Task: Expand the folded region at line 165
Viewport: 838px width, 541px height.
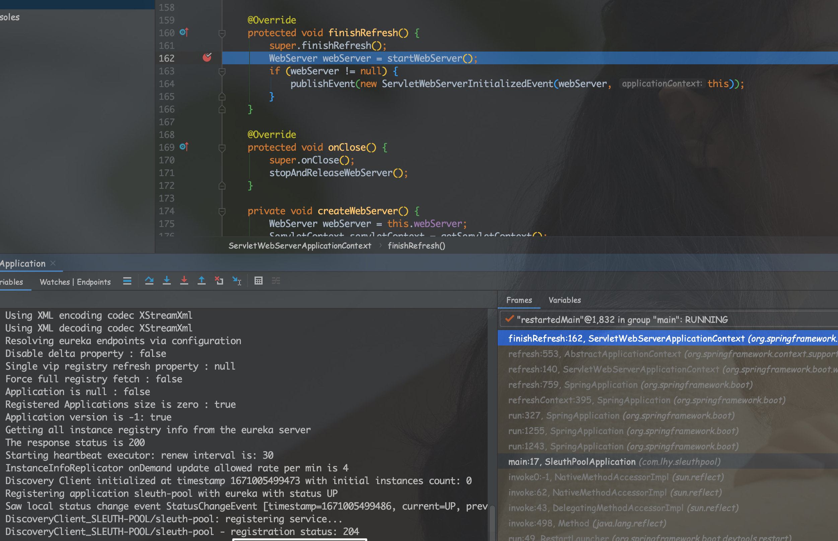Action: [222, 97]
